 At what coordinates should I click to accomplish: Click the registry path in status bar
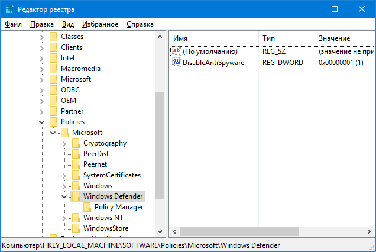(x=141, y=245)
